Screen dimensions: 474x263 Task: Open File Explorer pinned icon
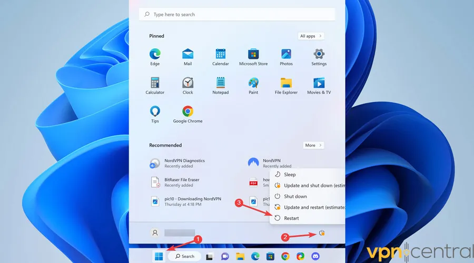coord(286,86)
